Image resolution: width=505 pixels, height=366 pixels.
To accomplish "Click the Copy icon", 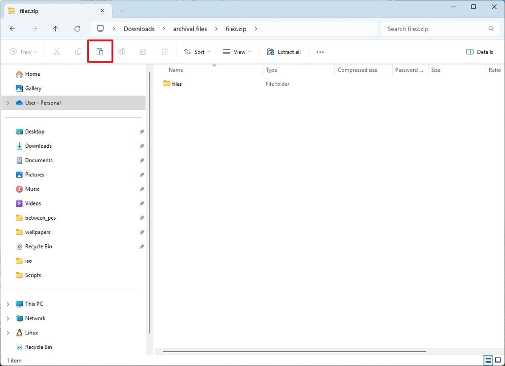I will [78, 52].
